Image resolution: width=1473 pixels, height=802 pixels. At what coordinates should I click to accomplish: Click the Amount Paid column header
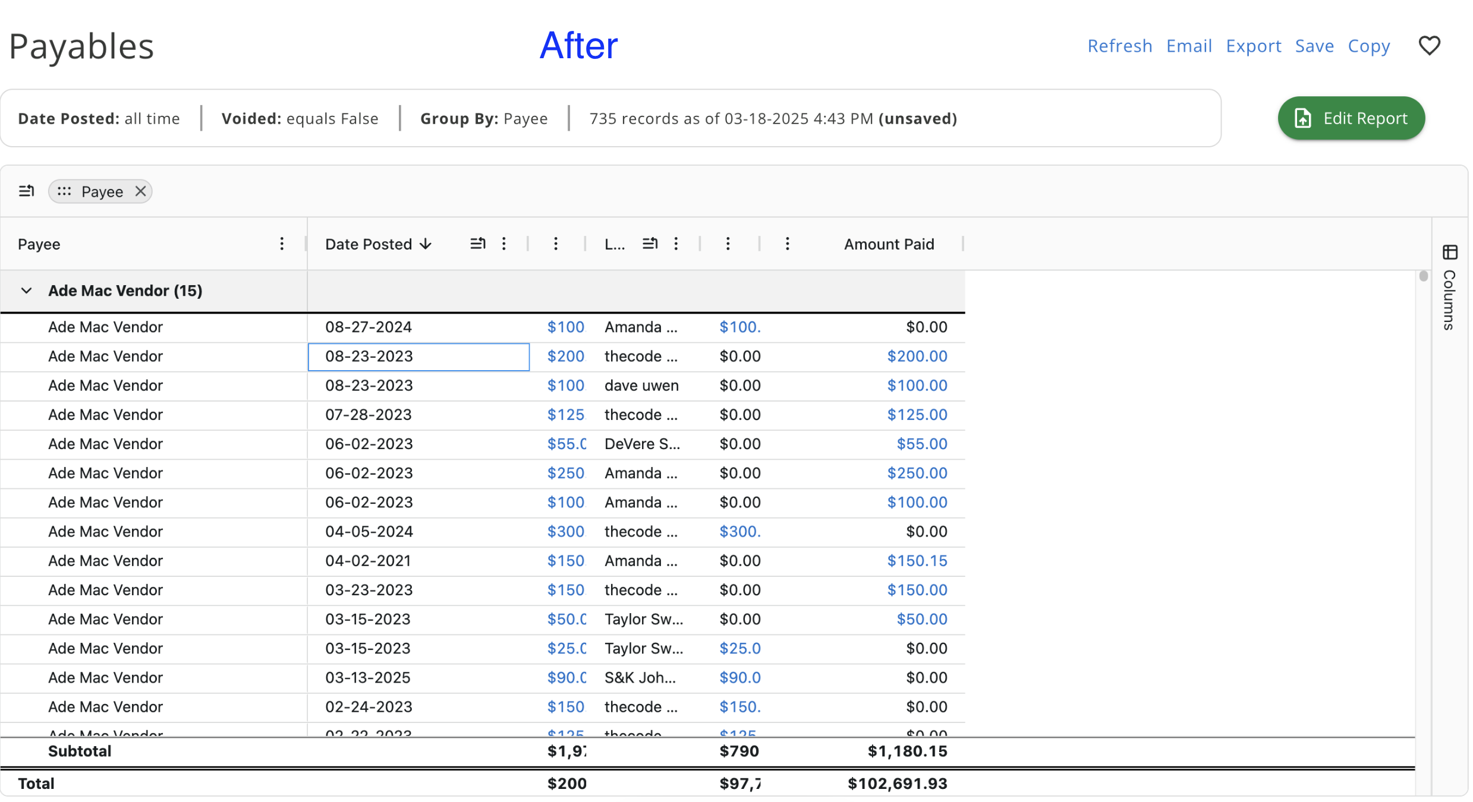tap(889, 244)
